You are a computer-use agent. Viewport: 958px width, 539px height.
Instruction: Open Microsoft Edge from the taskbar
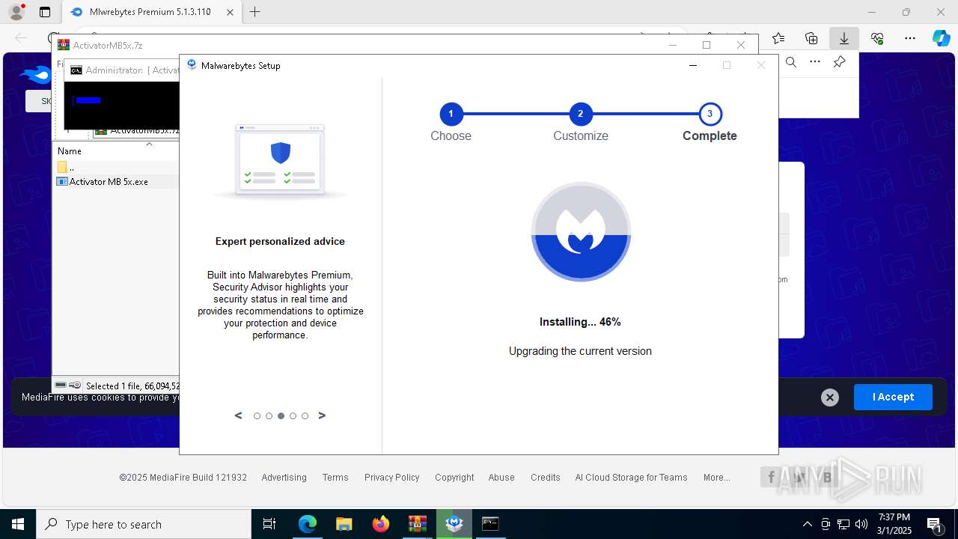pos(308,524)
